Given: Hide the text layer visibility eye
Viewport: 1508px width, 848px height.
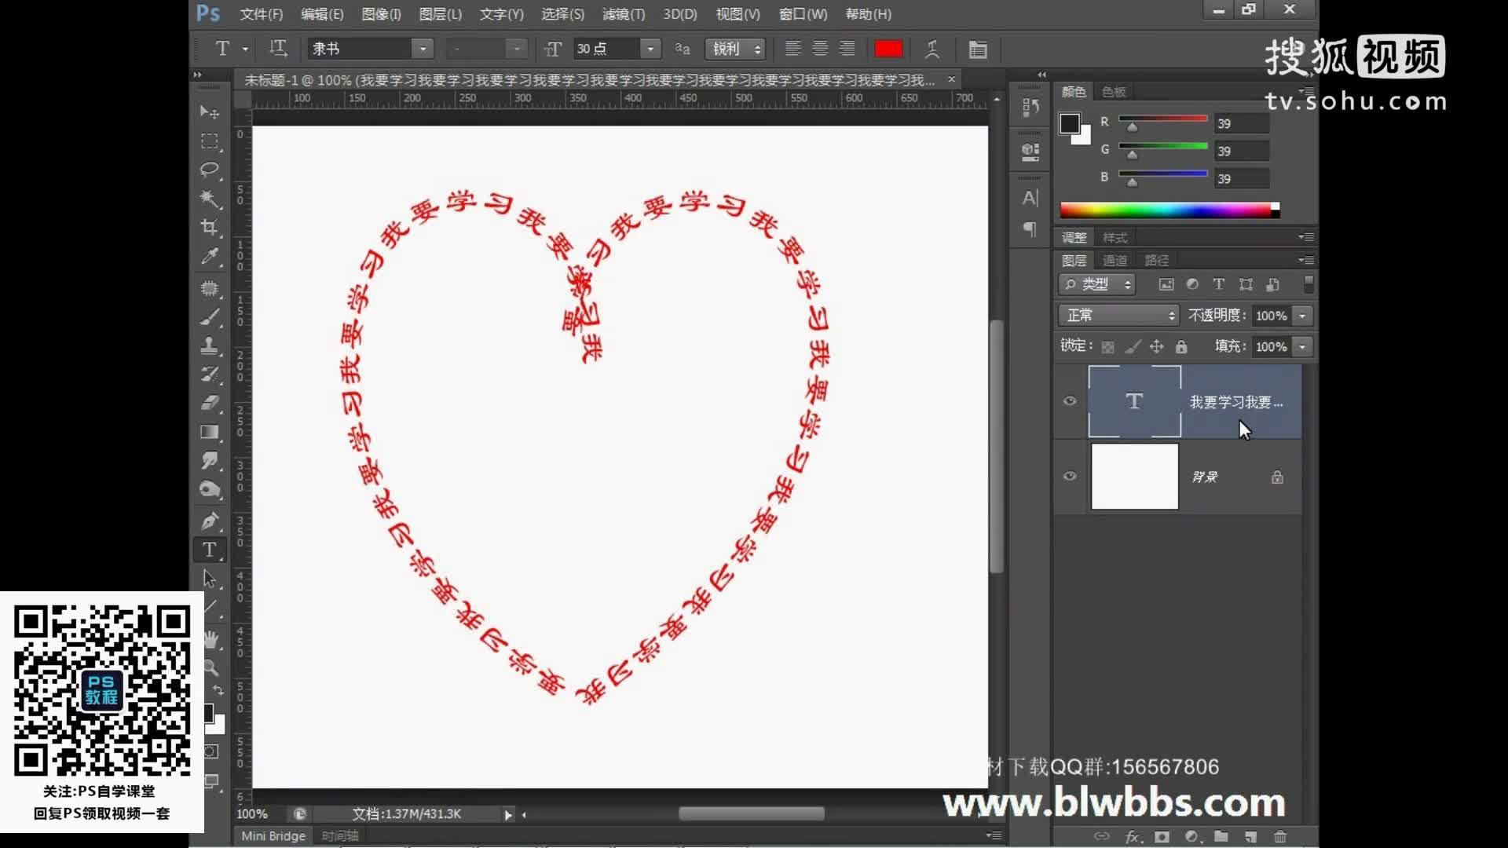Looking at the screenshot, I should 1070,401.
